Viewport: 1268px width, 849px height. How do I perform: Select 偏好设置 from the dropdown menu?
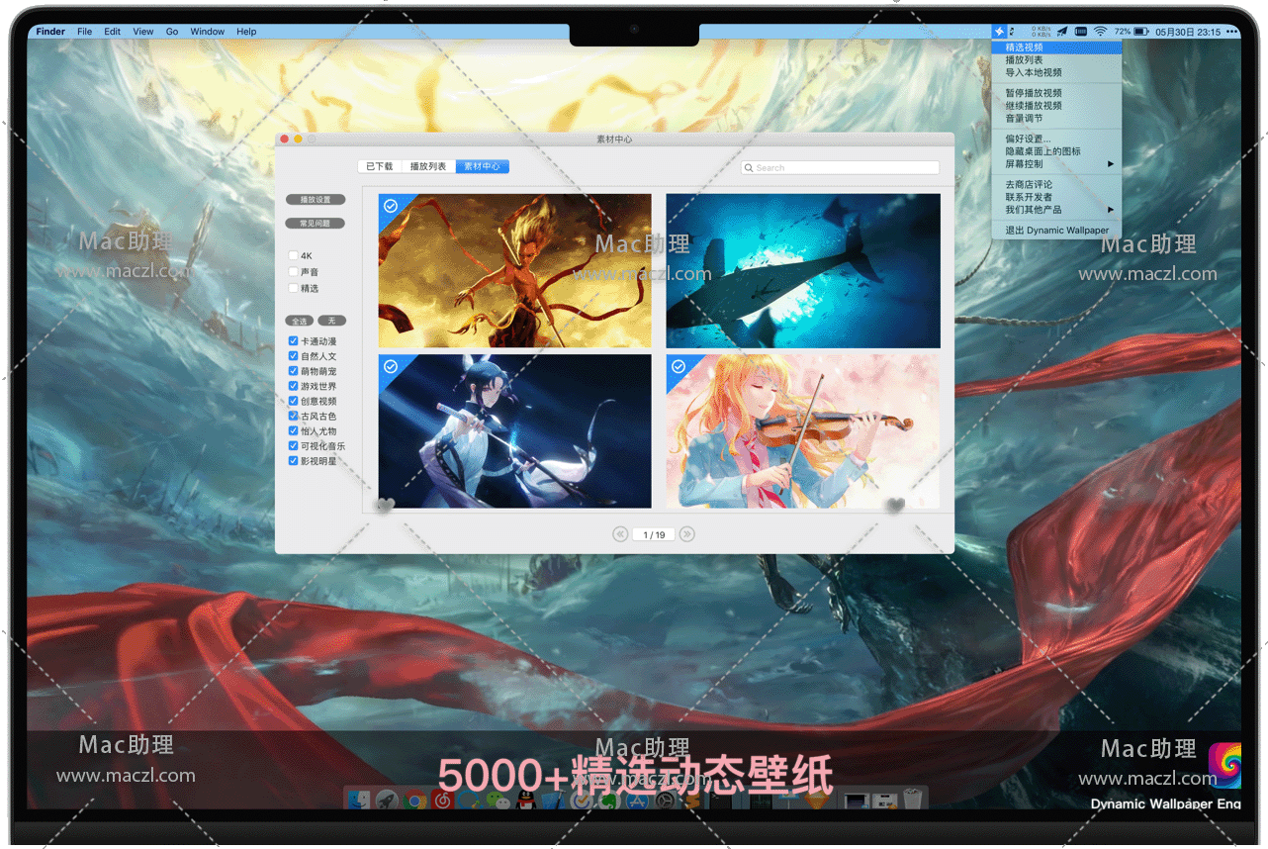(x=1028, y=140)
